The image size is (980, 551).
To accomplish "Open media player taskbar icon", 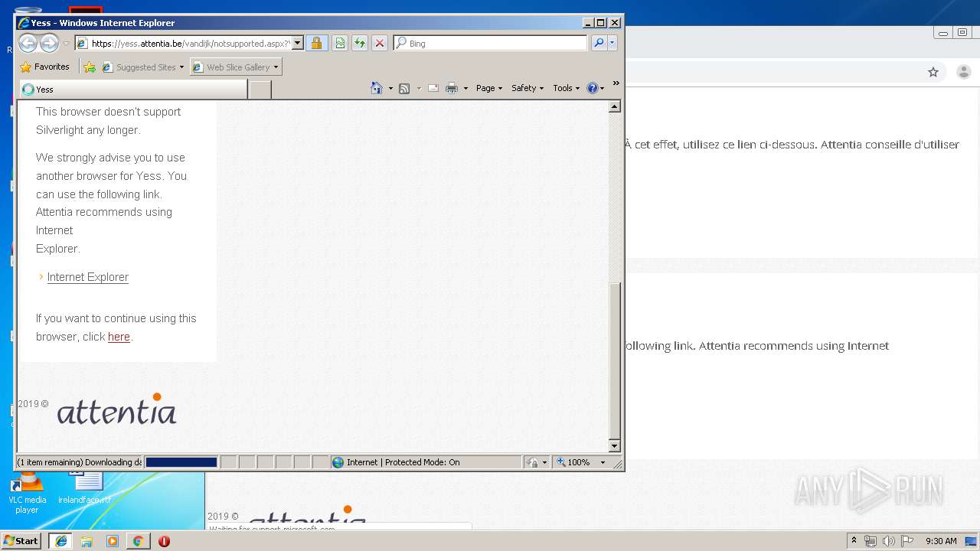I will (113, 541).
